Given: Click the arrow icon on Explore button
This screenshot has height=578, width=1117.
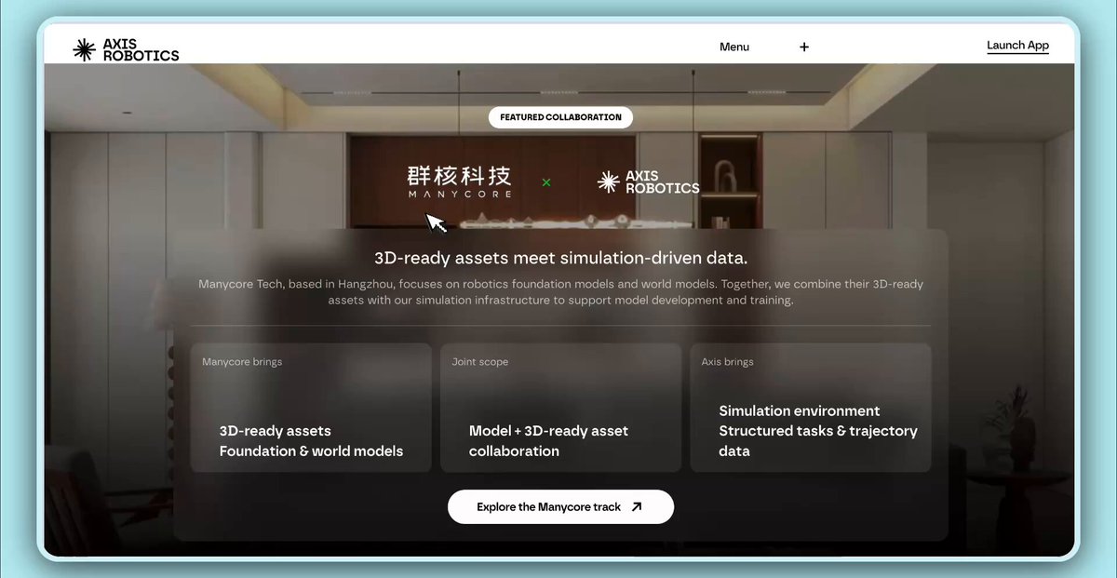Looking at the screenshot, I should pos(637,507).
